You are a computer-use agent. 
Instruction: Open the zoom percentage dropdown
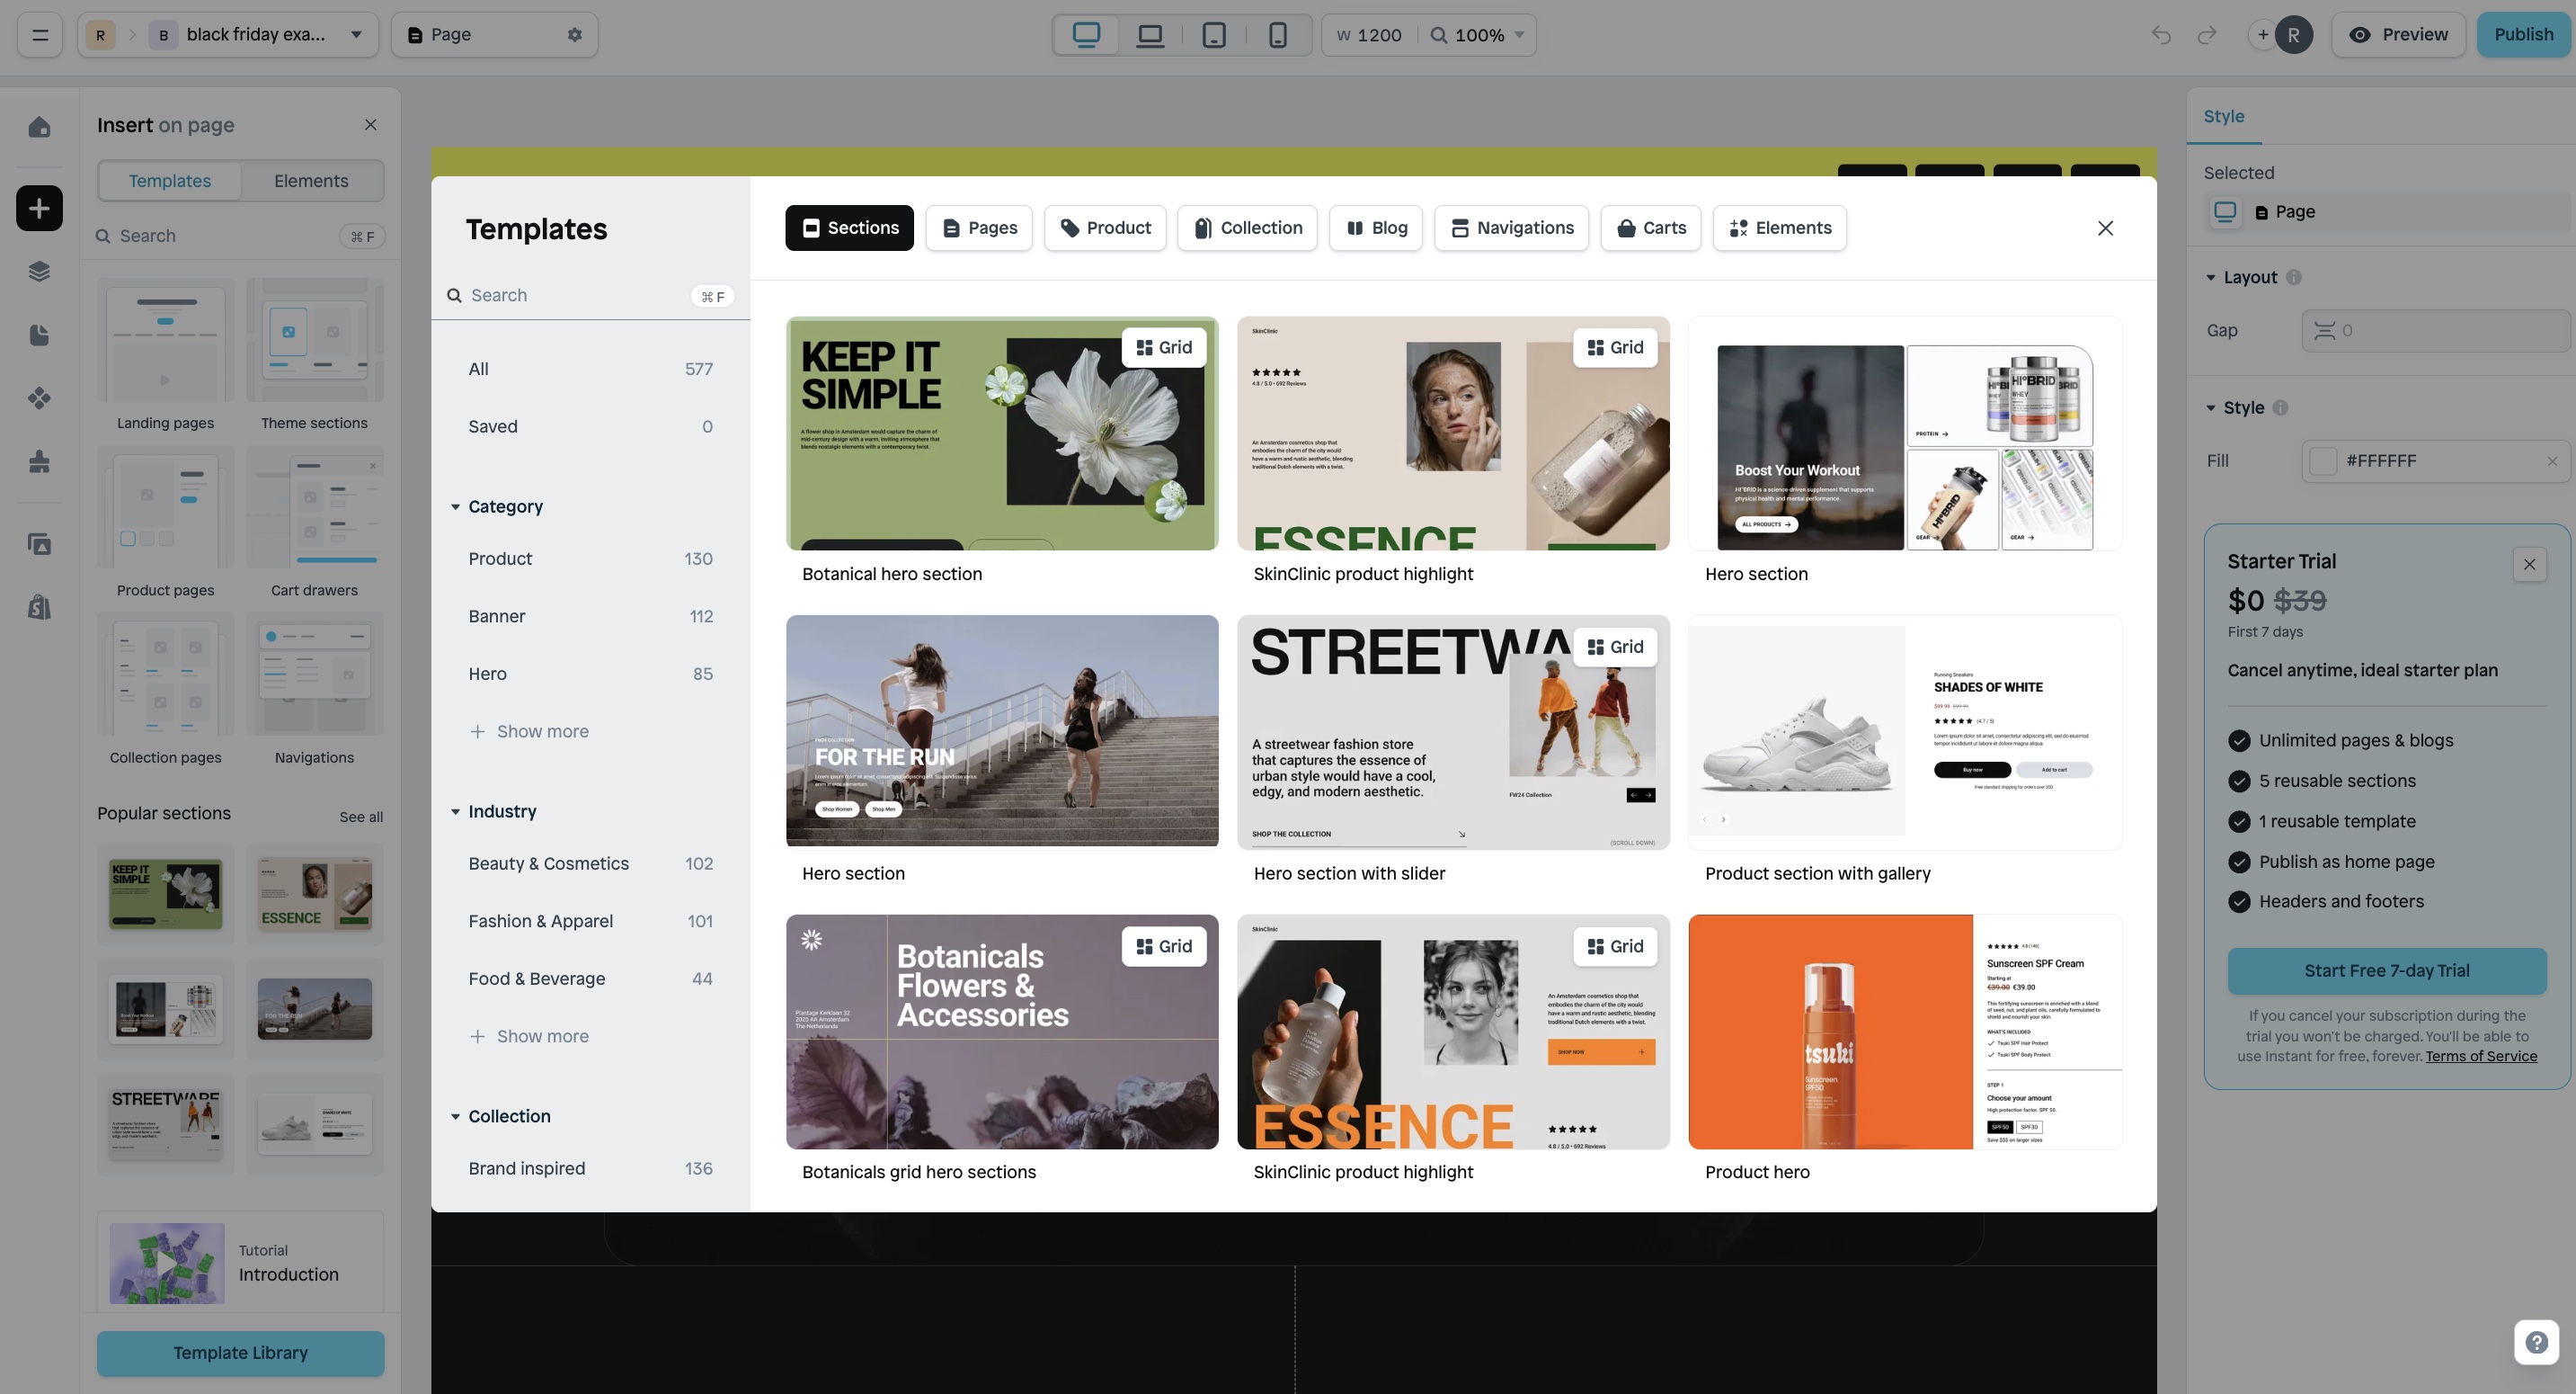(1477, 35)
